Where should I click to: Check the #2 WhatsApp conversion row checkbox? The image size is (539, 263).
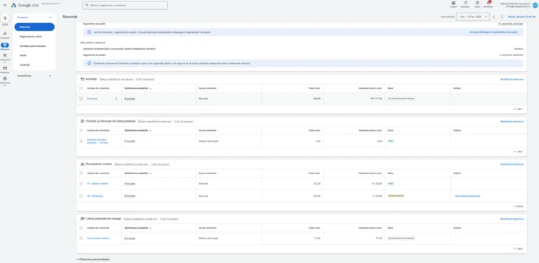[81, 197]
